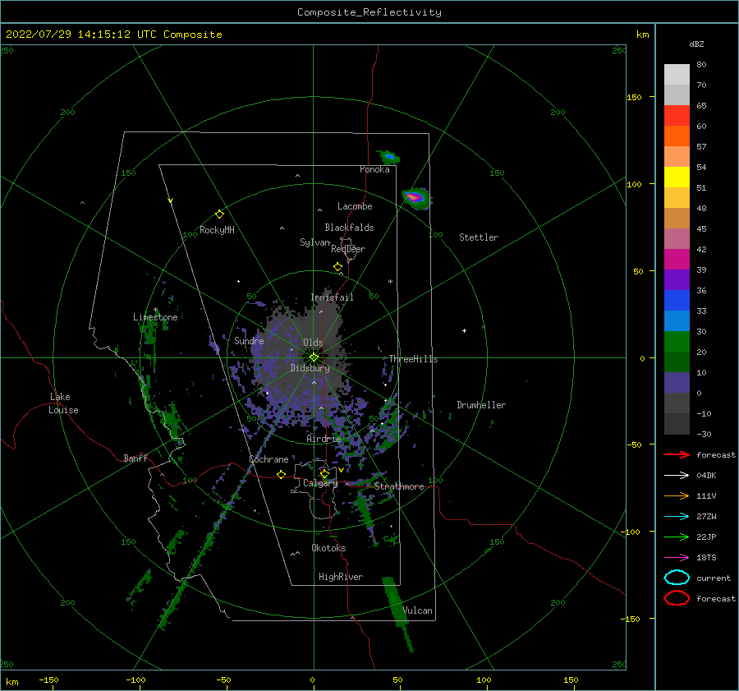
Task: Click the Ponoka city label
Action: click(x=374, y=169)
